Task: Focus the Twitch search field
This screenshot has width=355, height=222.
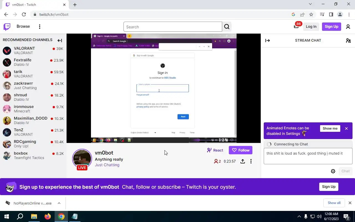Action: coord(173,27)
